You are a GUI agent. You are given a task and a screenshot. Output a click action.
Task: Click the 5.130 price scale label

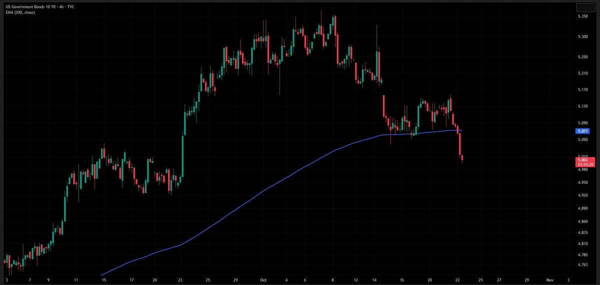point(582,106)
